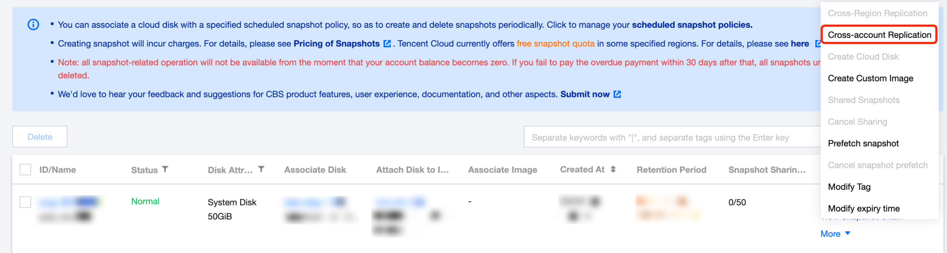Viewport: 947px width, 253px height.
Task: Open the Disk Attribute column filter icon
Action: 261,169
